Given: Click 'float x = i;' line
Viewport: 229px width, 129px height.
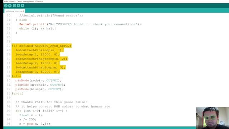Looking at the screenshot, I should click(x=31, y=115).
